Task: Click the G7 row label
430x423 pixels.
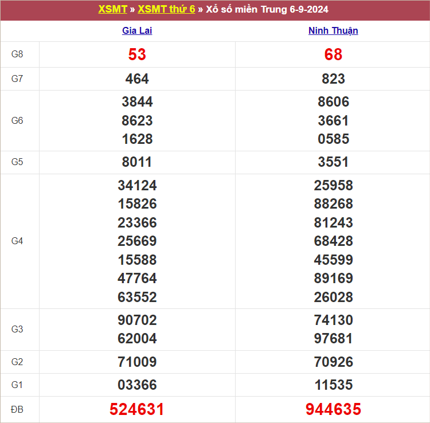Action: (x=17, y=79)
